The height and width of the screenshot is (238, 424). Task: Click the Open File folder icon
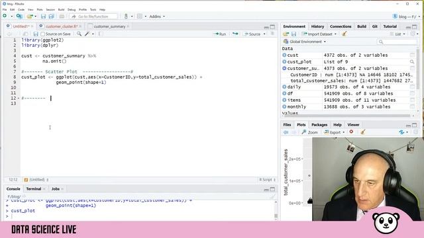pyautogui.click(x=30, y=16)
